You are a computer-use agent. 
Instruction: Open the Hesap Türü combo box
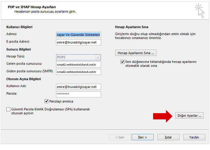[x=78, y=57]
